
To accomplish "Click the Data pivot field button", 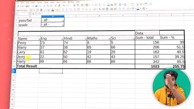I will point(147,33).
